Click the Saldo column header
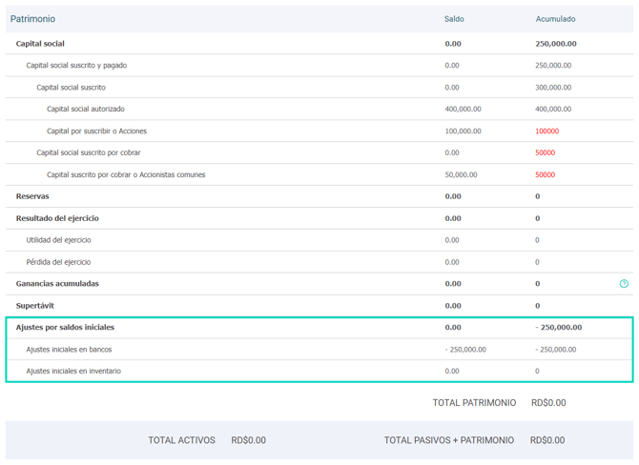This screenshot has height=465, width=639. click(454, 19)
